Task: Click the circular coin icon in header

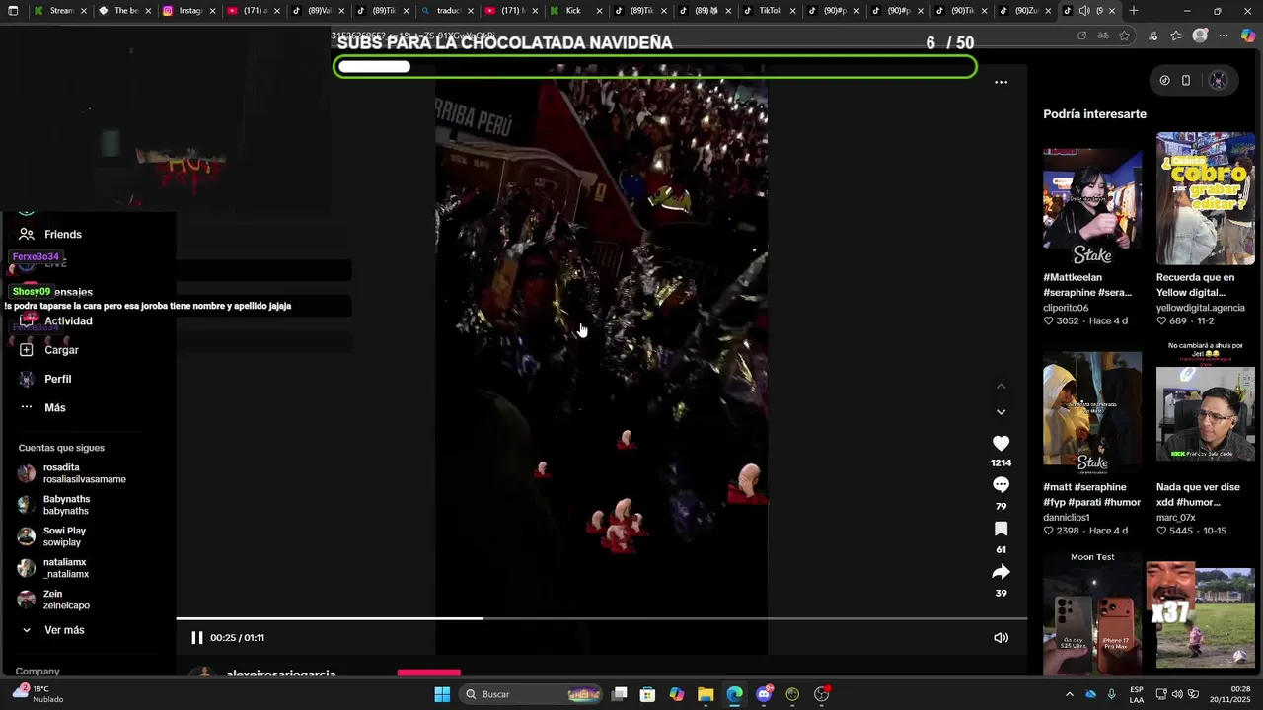Action: [1164, 81]
